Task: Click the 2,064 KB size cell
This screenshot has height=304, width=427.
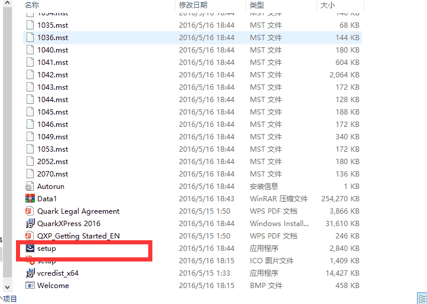Action: click(344, 74)
